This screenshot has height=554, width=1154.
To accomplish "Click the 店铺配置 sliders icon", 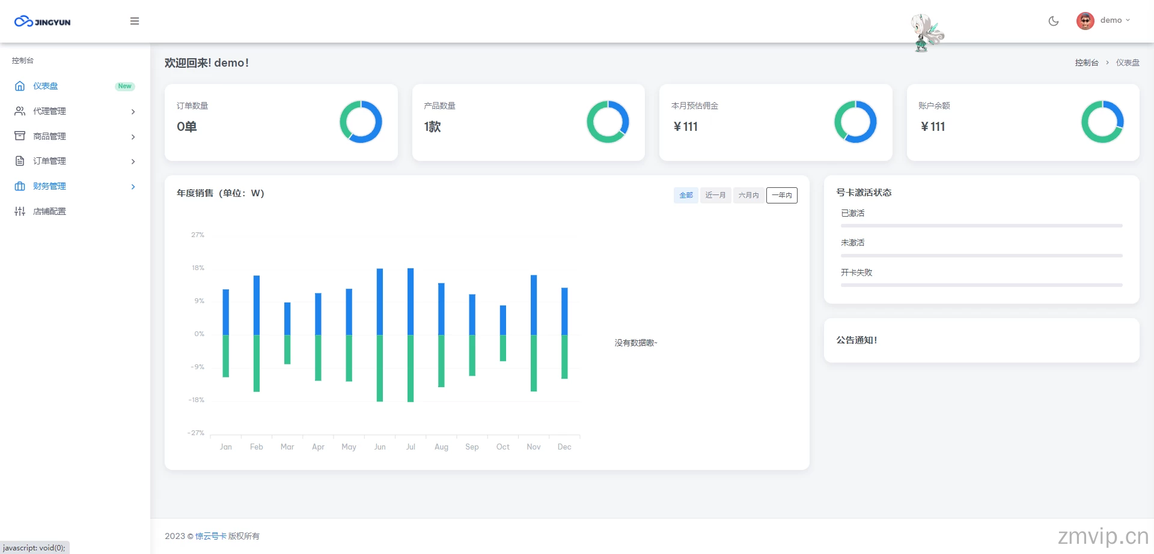I will click(20, 211).
